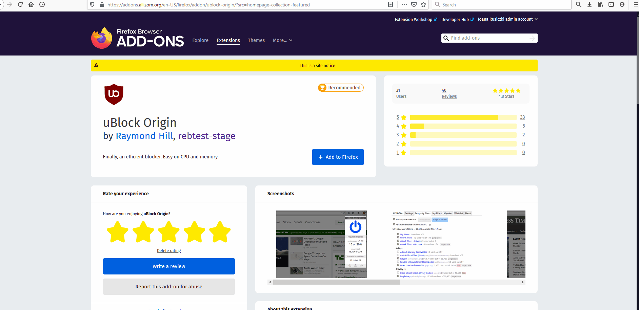Reload the page with the refresh icon

point(20,4)
